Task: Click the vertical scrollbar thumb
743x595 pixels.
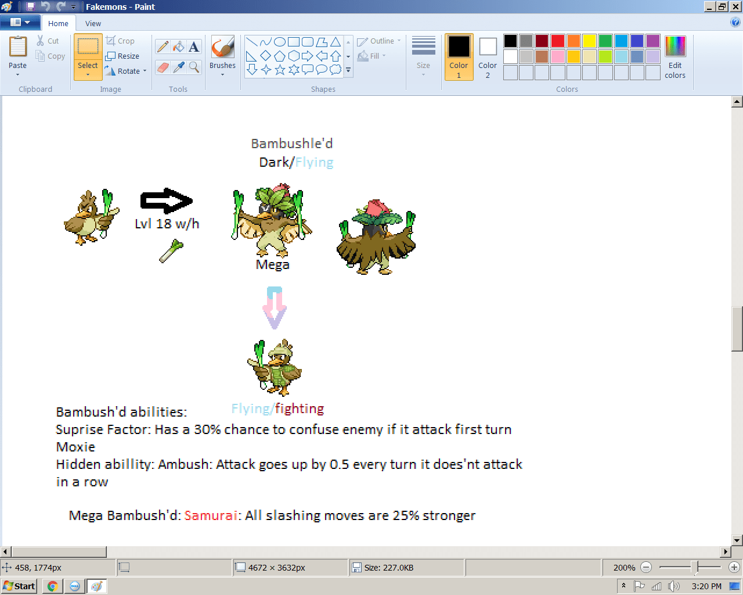Action: click(737, 329)
